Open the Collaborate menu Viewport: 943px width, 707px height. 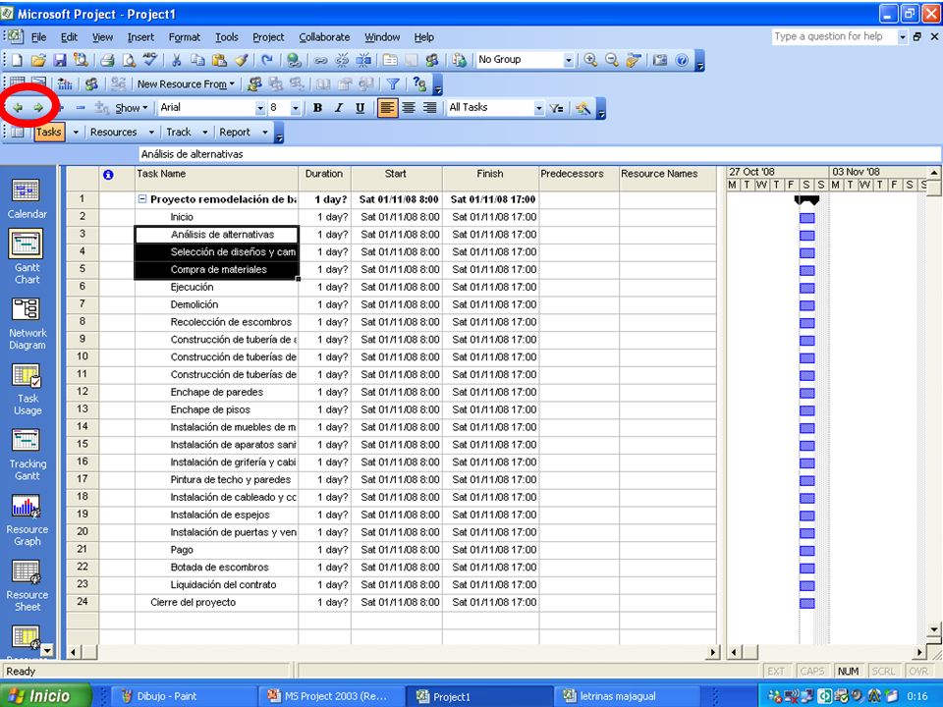pos(324,37)
